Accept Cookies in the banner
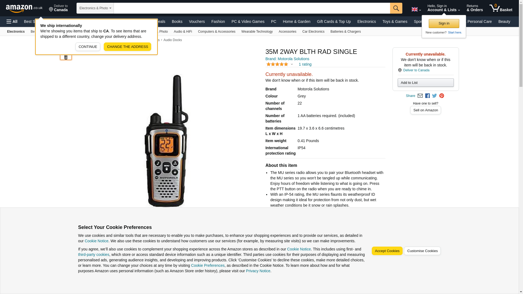 [x=387, y=251]
